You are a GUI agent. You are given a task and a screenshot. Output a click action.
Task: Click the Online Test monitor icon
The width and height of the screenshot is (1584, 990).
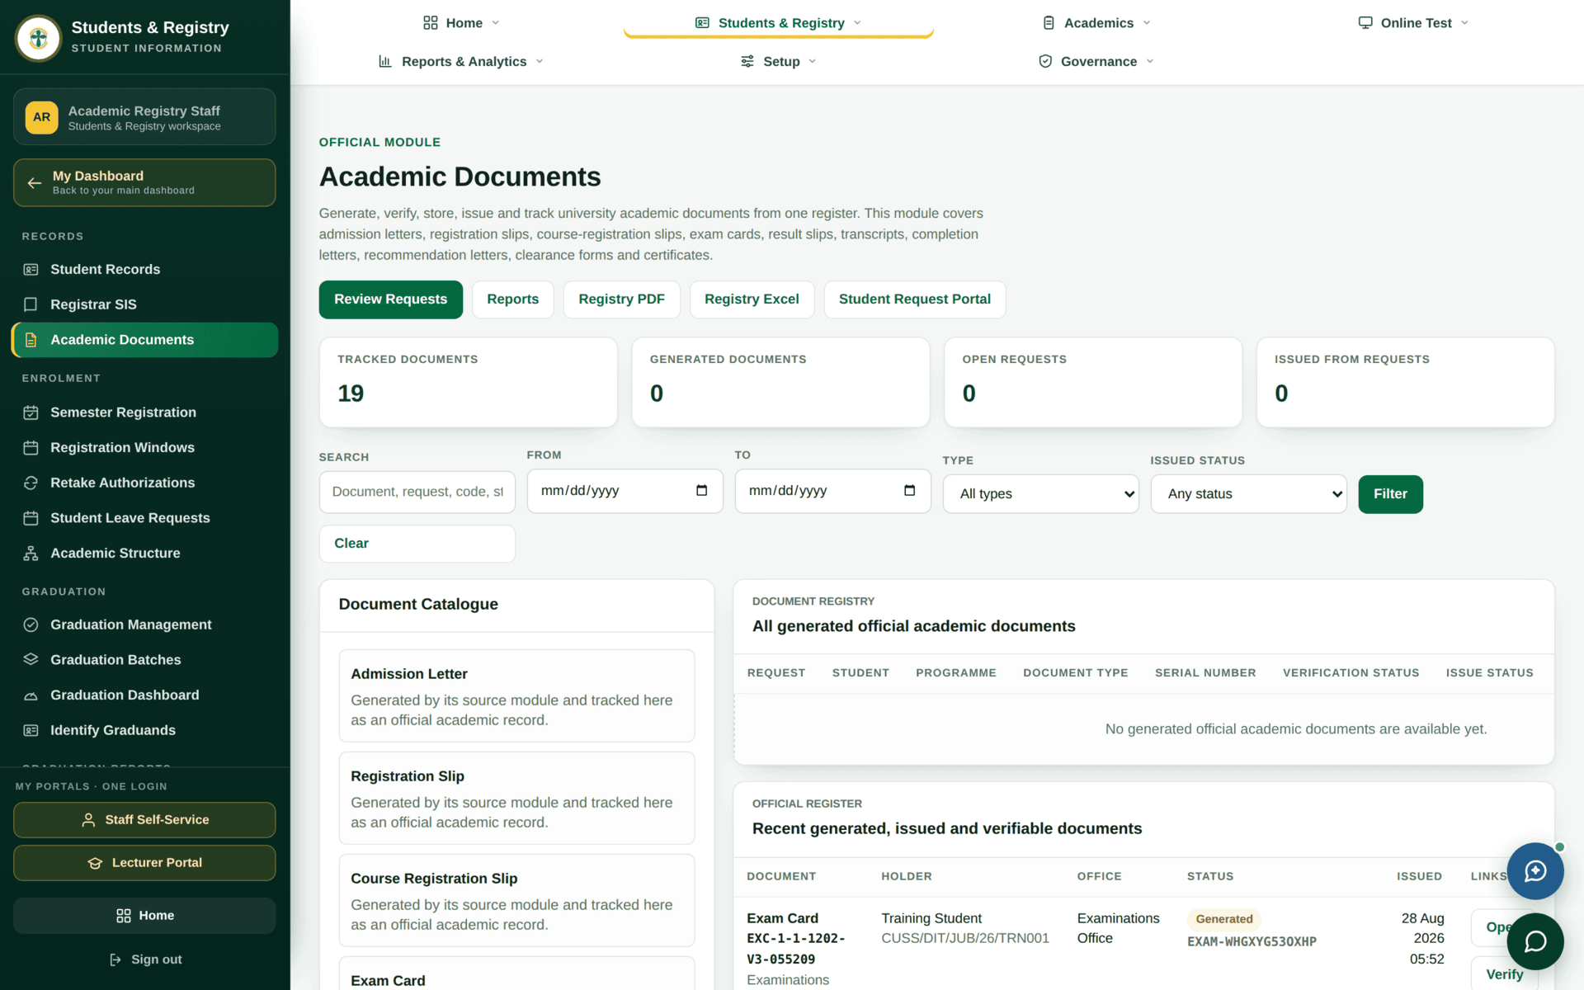[1365, 23]
